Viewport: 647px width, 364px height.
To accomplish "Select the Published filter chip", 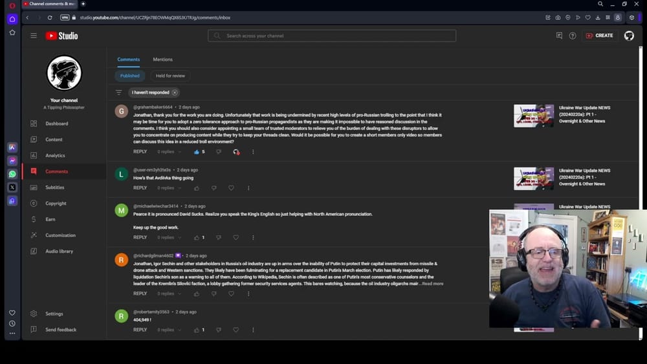I will pyautogui.click(x=129, y=76).
